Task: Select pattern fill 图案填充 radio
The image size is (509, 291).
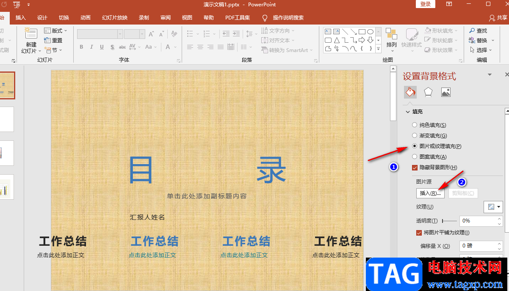Action: tap(415, 157)
